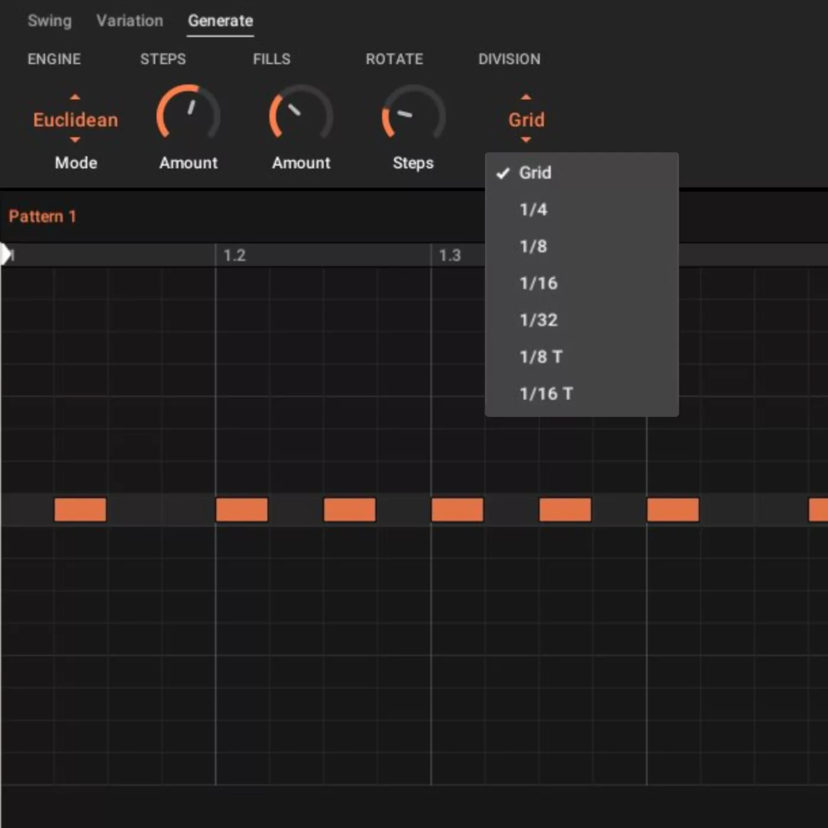Click the Pattern 1 label
Image resolution: width=828 pixels, height=828 pixels.
[43, 216]
